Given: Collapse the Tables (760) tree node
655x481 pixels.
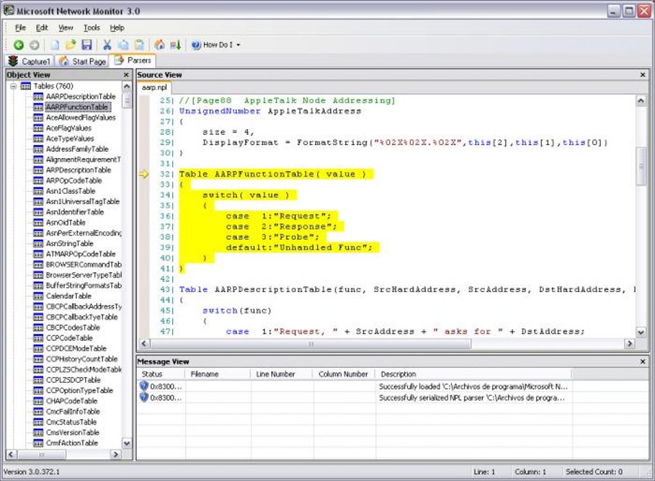Looking at the screenshot, I should pos(13,86).
